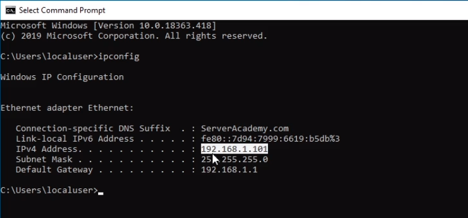Click the blinking cursor at the prompt

point(101,193)
